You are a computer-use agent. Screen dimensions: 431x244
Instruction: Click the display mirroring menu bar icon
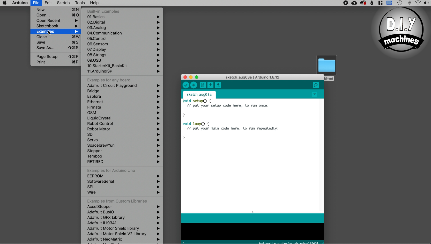[x=389, y=3]
